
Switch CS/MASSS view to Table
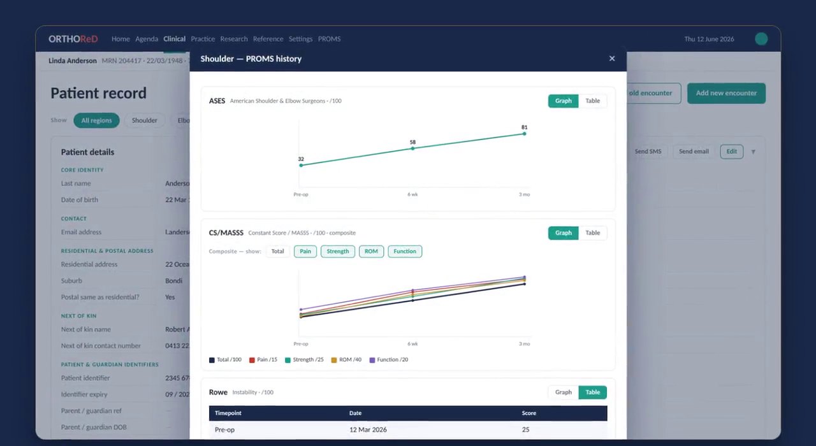(593, 233)
